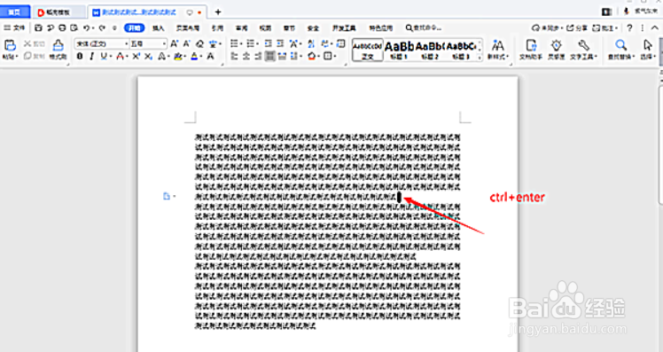
Task: Apply the Heading 1 style thumbnail
Action: click(399, 50)
